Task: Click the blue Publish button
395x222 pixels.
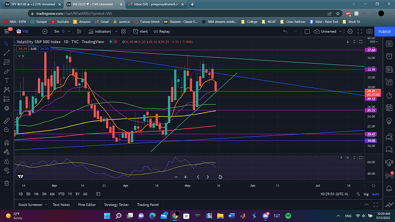Action: (x=385, y=31)
